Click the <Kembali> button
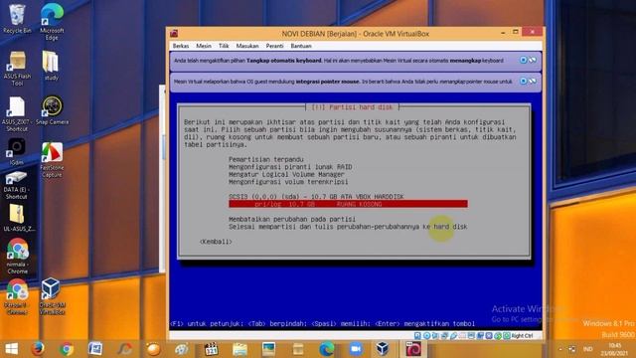The height and width of the screenshot is (358, 636). tap(216, 242)
